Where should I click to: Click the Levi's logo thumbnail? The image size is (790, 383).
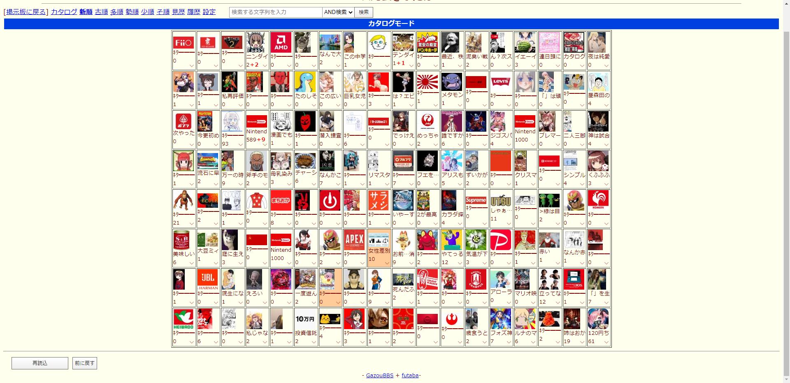pyautogui.click(x=500, y=81)
